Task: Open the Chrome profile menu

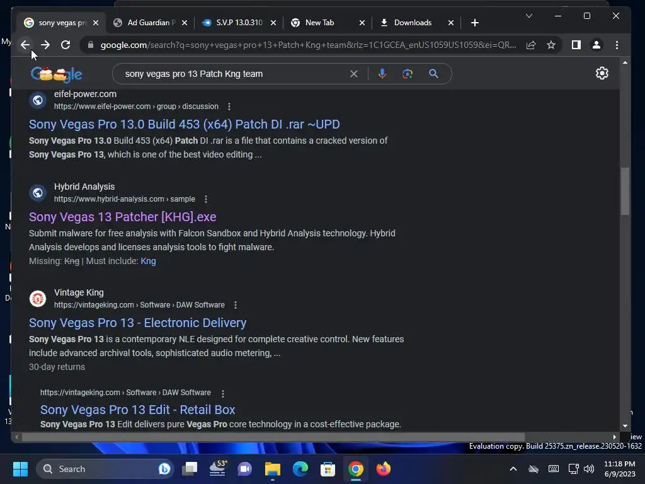Action: (x=596, y=45)
